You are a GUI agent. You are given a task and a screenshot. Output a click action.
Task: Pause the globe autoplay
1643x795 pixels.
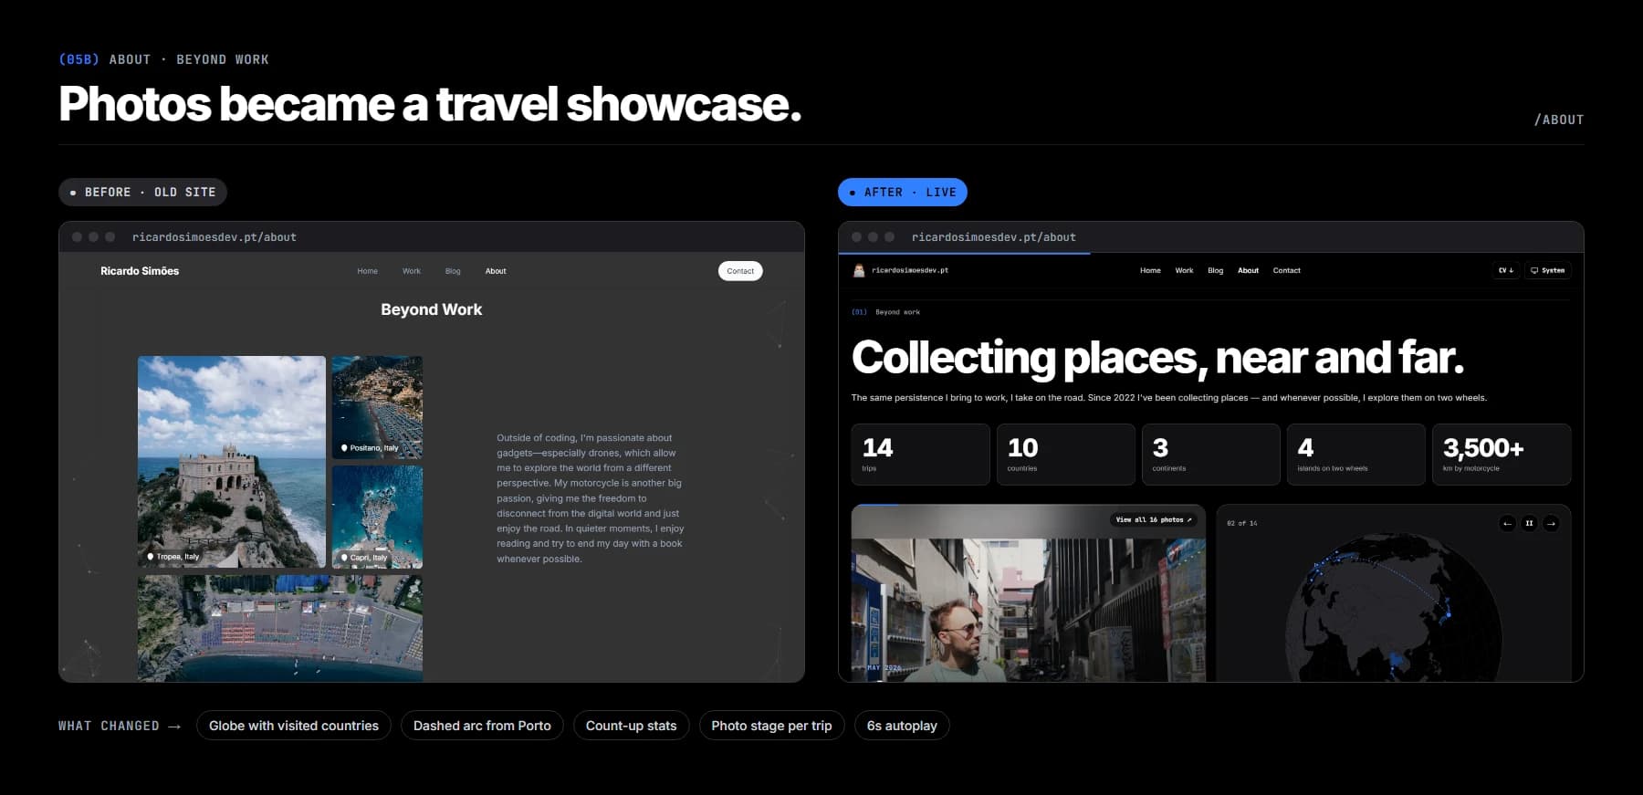(1529, 523)
